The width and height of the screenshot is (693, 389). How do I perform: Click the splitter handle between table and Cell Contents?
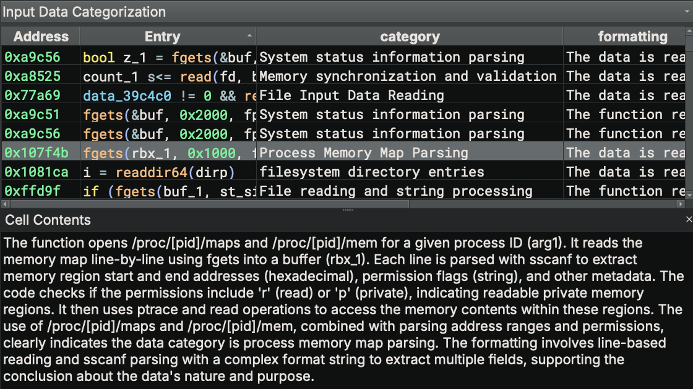(347, 210)
